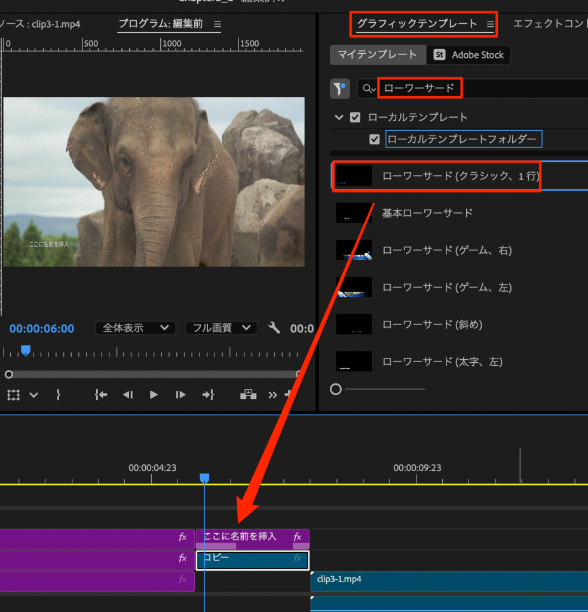Collapse the ローカルテンプレート section

(x=339, y=117)
